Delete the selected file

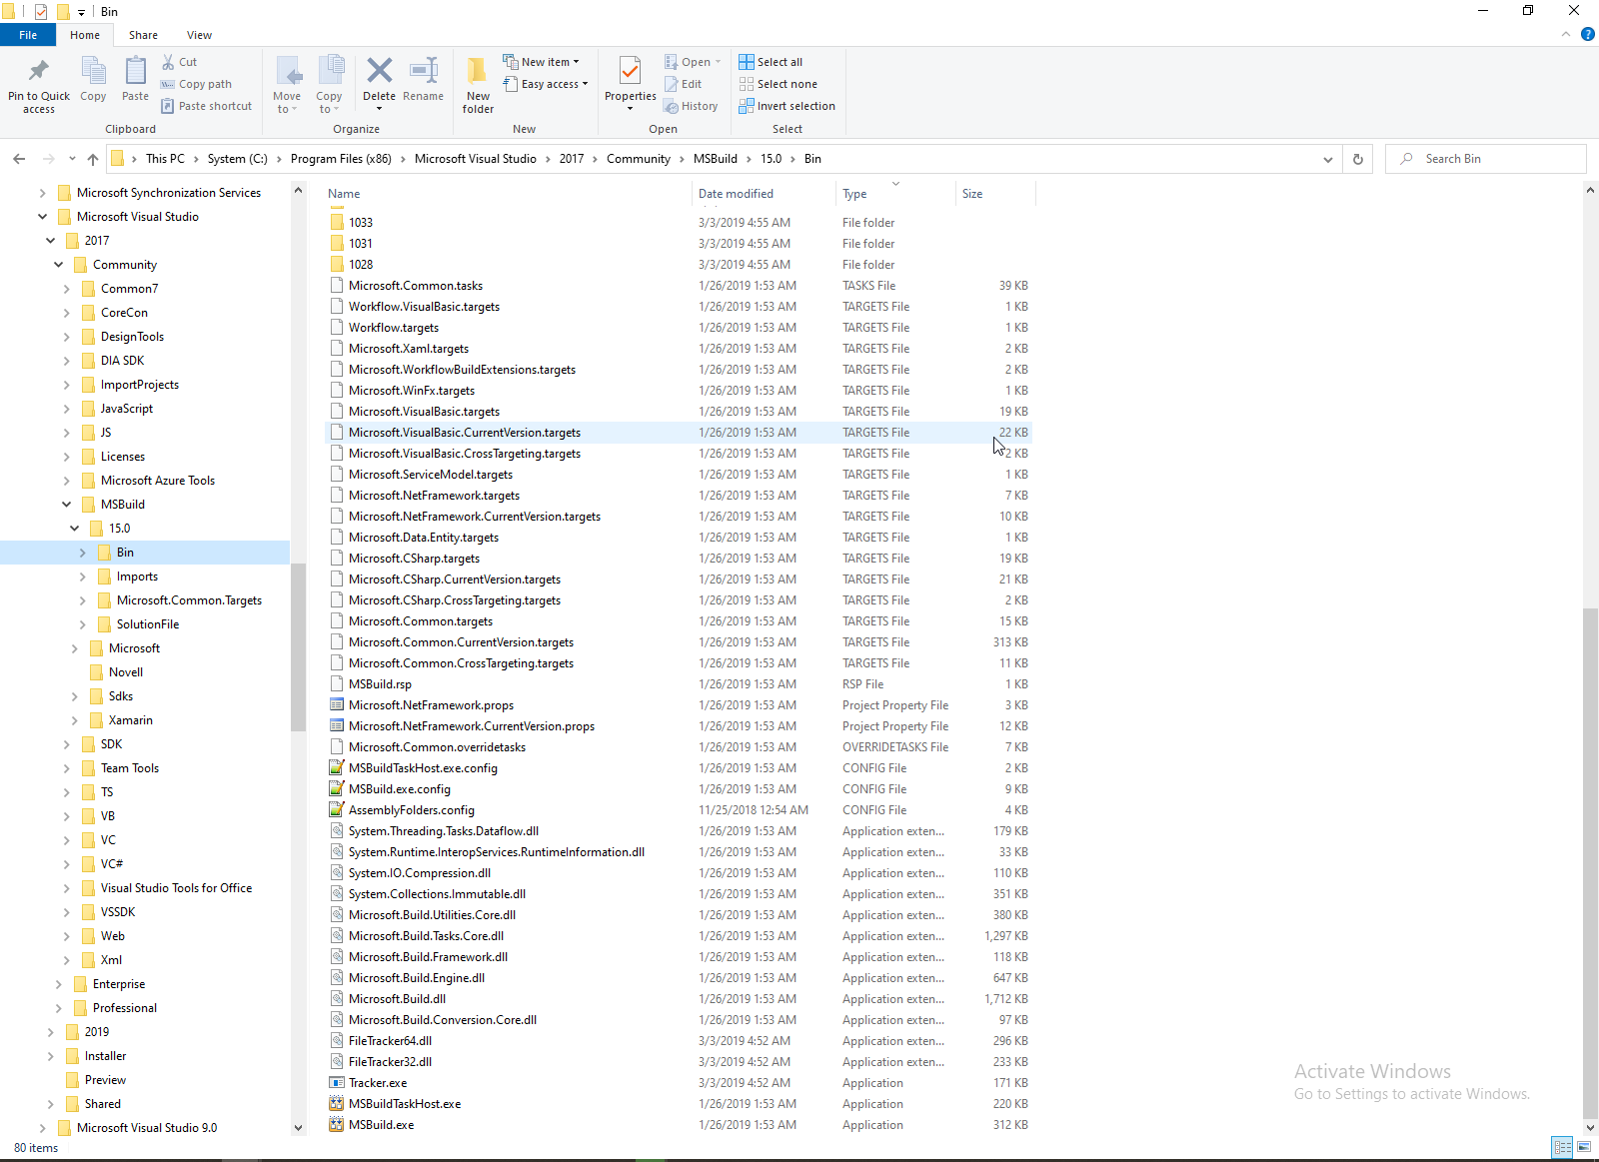pos(379,85)
